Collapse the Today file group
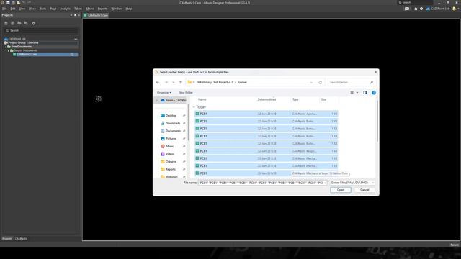 click(x=194, y=107)
